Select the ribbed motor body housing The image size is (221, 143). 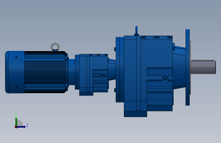click(46, 72)
